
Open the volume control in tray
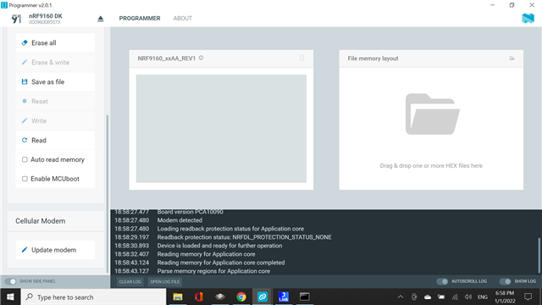[x=468, y=297]
